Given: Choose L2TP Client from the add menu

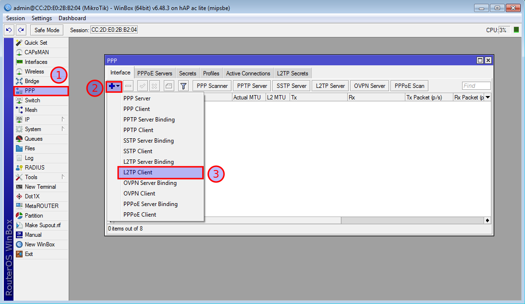Looking at the screenshot, I should [160, 172].
